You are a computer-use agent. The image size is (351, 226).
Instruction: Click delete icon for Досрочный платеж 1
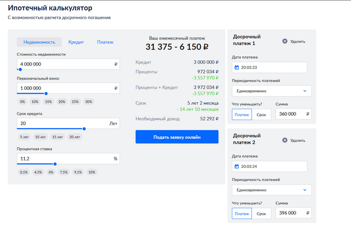[x=285, y=42]
